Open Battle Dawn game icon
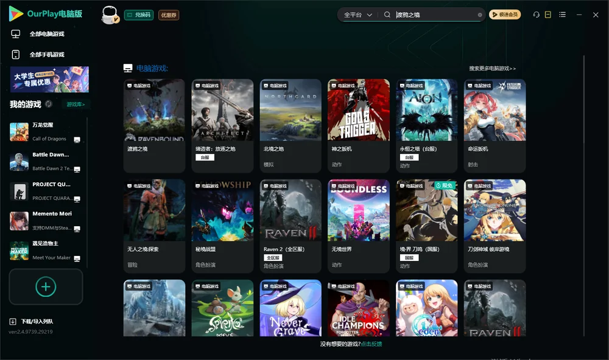This screenshot has width=609, height=360. click(x=19, y=162)
